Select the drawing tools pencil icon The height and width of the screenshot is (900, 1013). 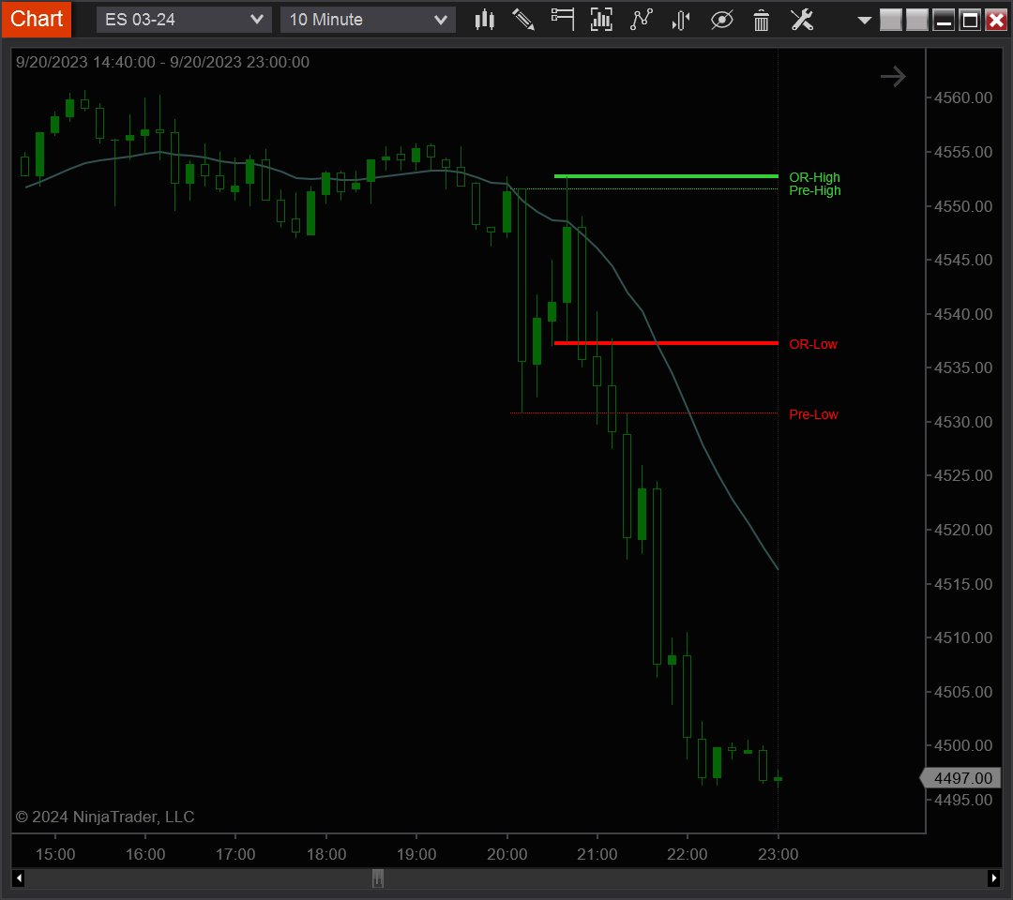click(523, 20)
